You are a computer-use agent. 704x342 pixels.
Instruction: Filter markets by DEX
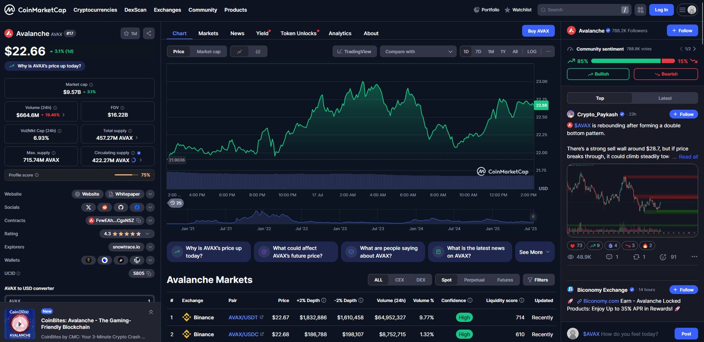click(421, 280)
